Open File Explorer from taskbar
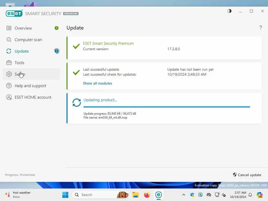 tap(135, 195)
